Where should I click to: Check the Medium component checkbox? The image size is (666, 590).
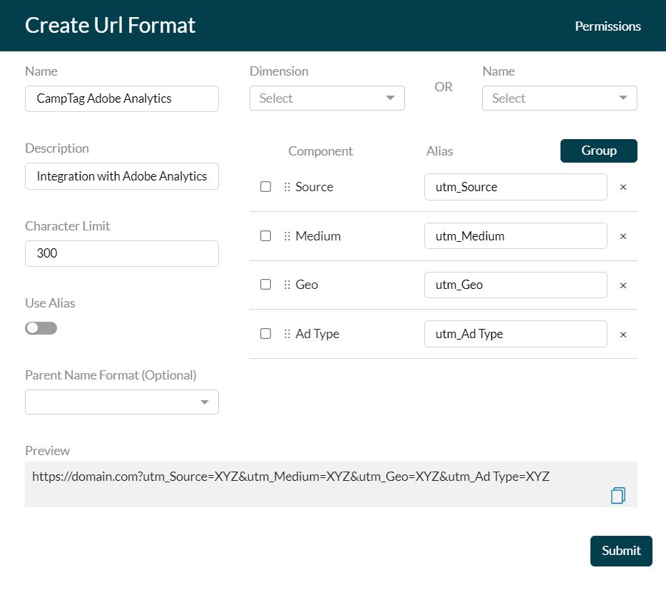(265, 235)
